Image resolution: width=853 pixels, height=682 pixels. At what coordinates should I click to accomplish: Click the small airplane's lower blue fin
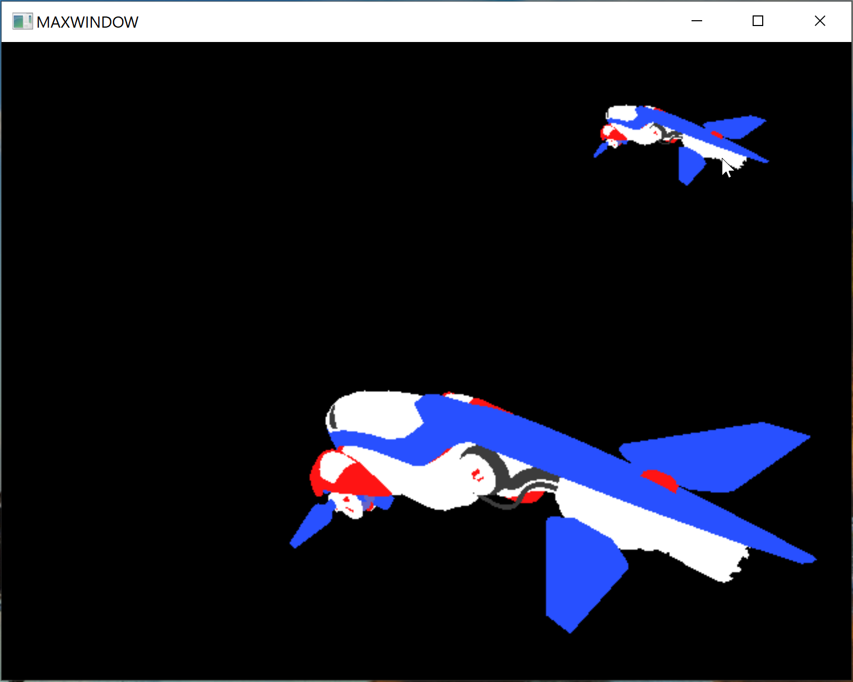(x=689, y=165)
